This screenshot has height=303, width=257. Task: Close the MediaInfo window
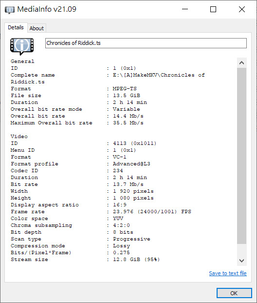[x=242, y=9]
